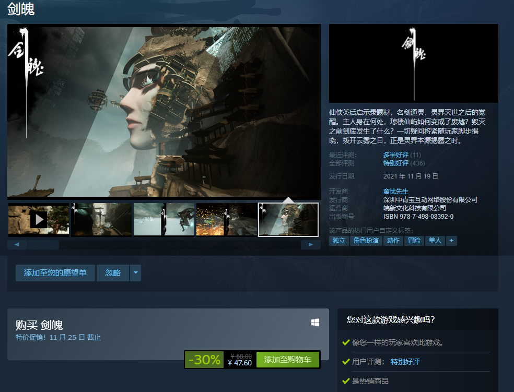Click checkmark beside 用户评测
This screenshot has width=514, height=392.
coord(346,362)
